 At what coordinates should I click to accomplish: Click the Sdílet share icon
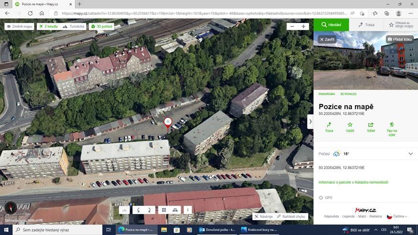pyautogui.click(x=371, y=125)
